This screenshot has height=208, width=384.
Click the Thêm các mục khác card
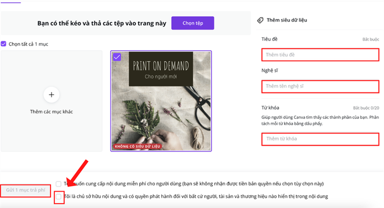52,101
